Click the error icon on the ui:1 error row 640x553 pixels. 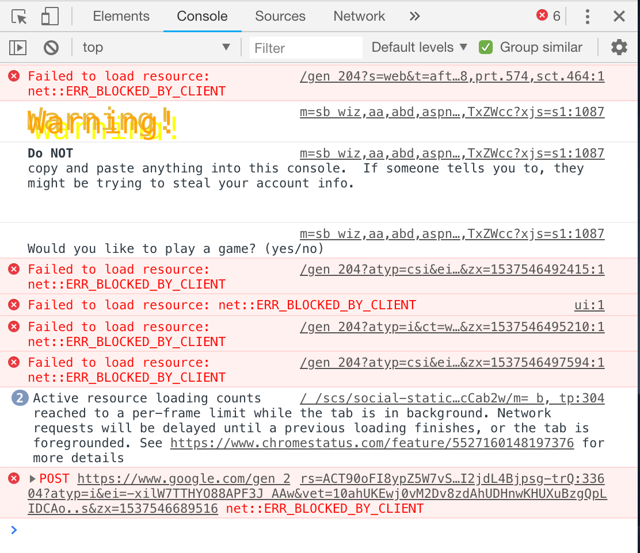coord(14,305)
